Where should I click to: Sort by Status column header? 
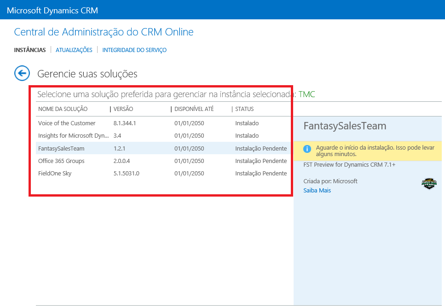click(244, 109)
